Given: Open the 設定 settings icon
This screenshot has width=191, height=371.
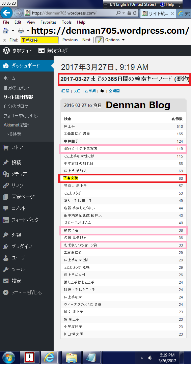Looking at the screenshot, I should pyautogui.click(x=6, y=281).
